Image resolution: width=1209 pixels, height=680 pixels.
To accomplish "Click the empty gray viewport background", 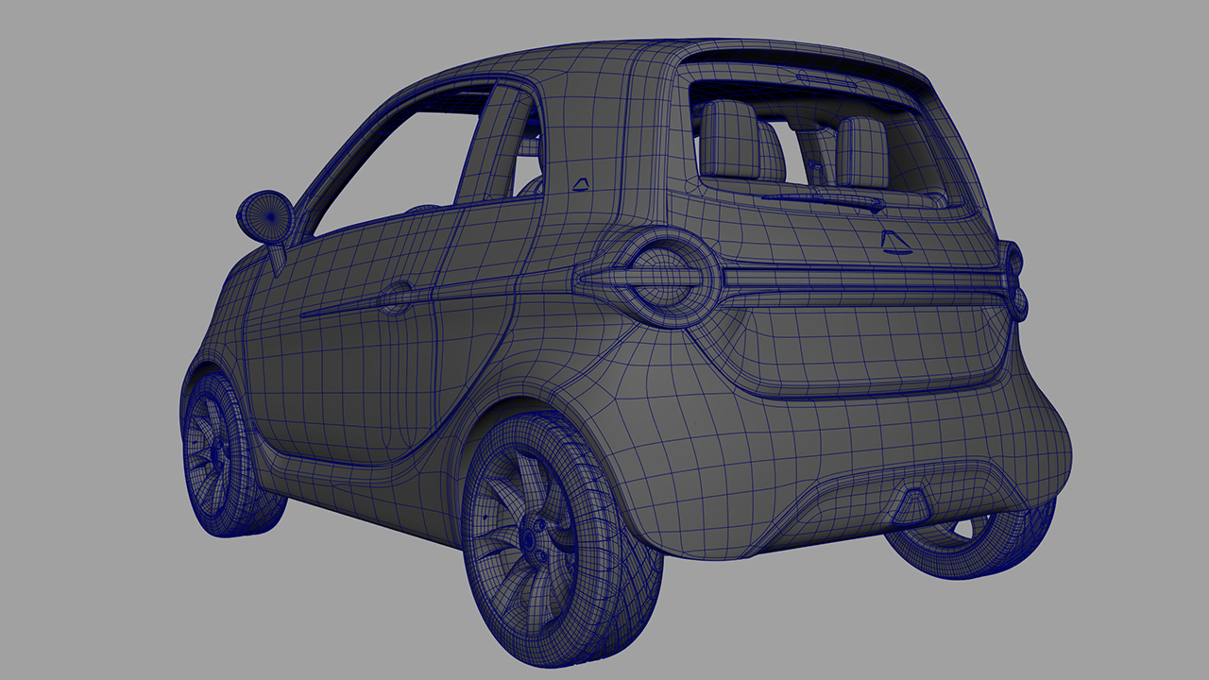I will [94, 94].
